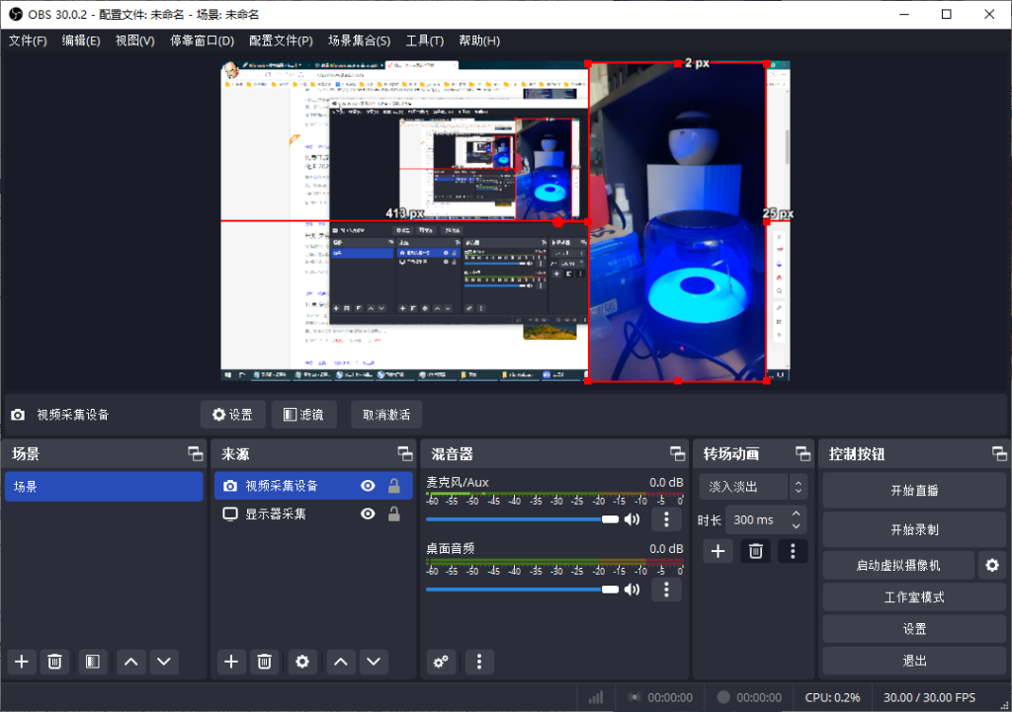
Task: Add a new source with the plus icon
Action: pyautogui.click(x=230, y=662)
